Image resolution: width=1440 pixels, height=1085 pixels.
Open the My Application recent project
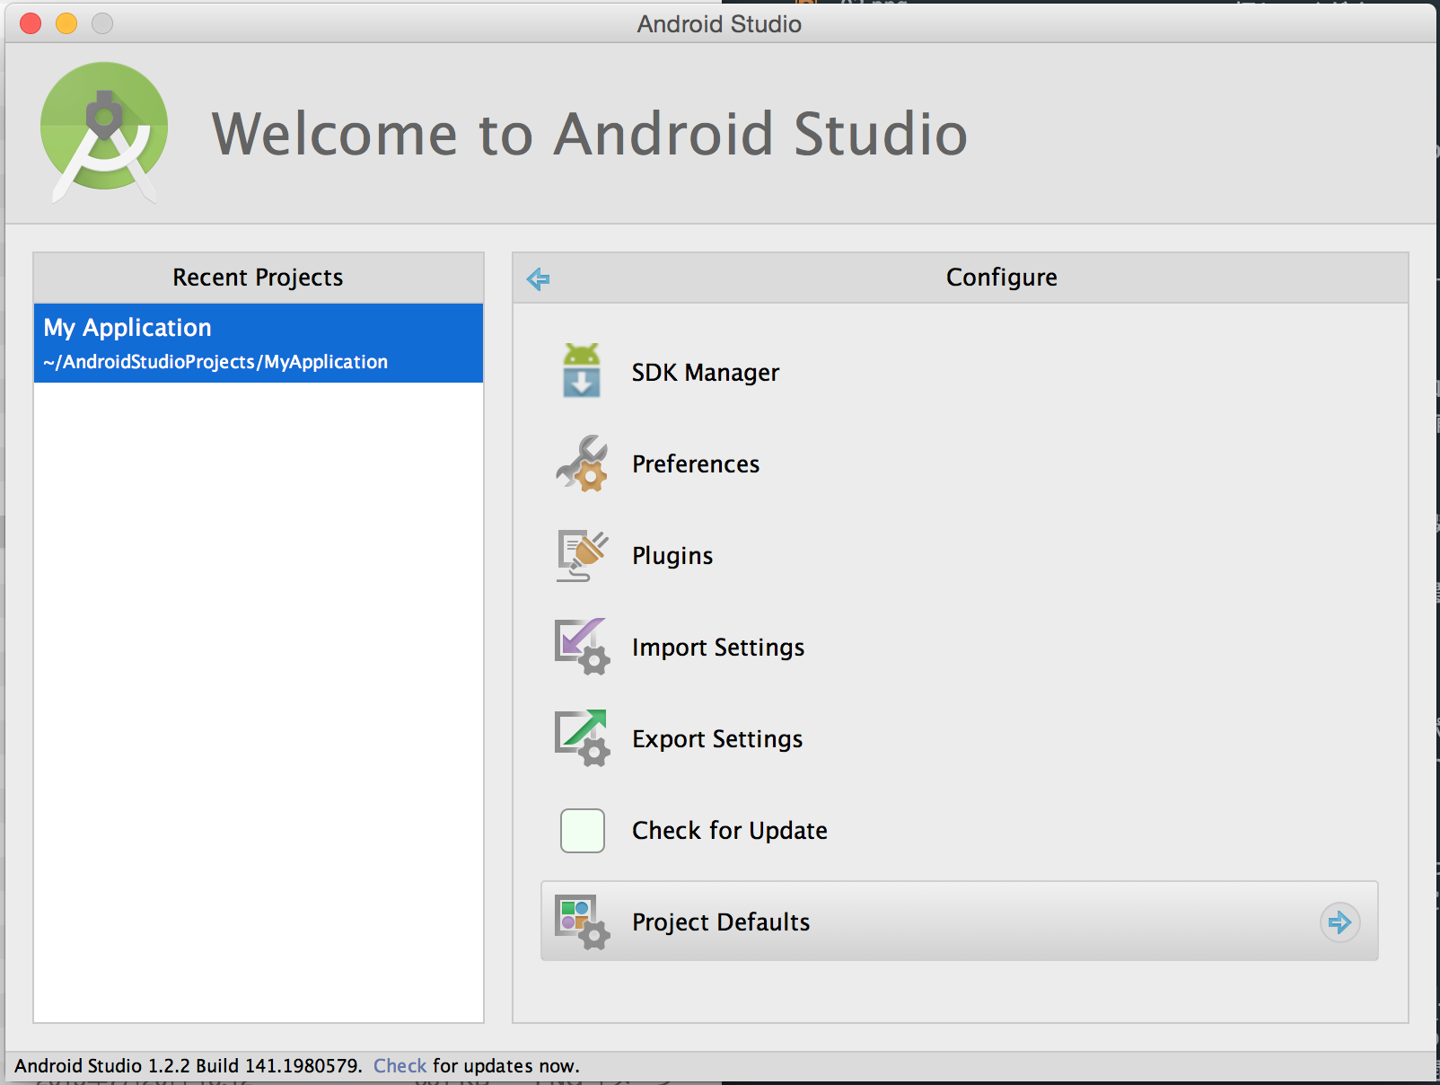click(x=259, y=343)
